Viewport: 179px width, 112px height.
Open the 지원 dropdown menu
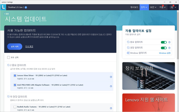(x=163, y=7)
